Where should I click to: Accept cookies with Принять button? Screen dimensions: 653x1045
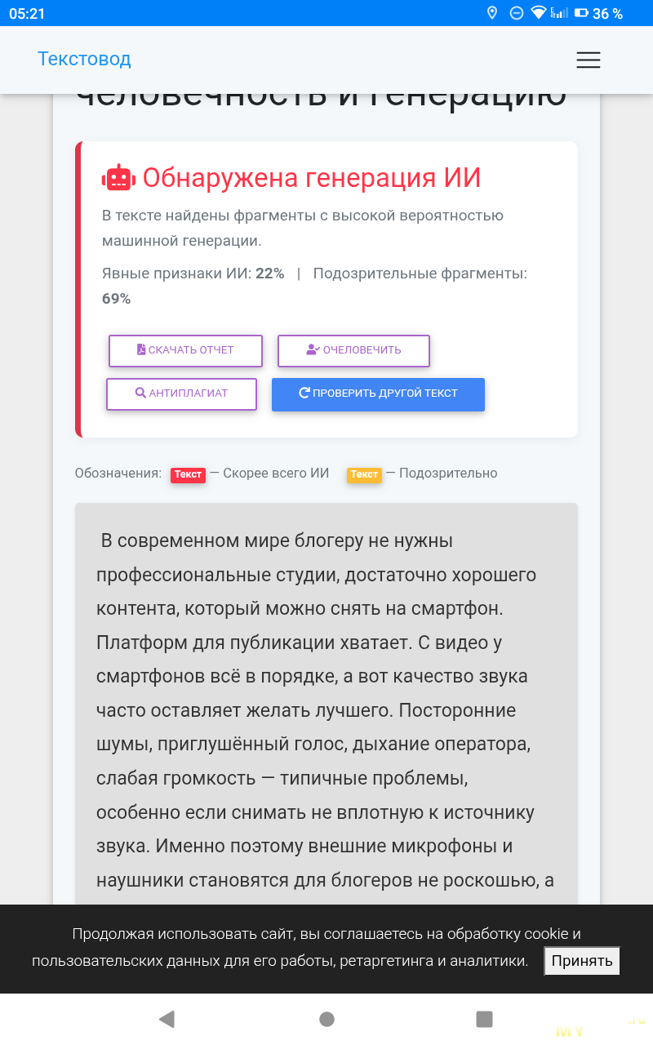(582, 960)
